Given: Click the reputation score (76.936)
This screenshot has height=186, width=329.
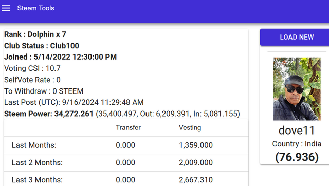Looking at the screenshot, I should click(297, 157).
